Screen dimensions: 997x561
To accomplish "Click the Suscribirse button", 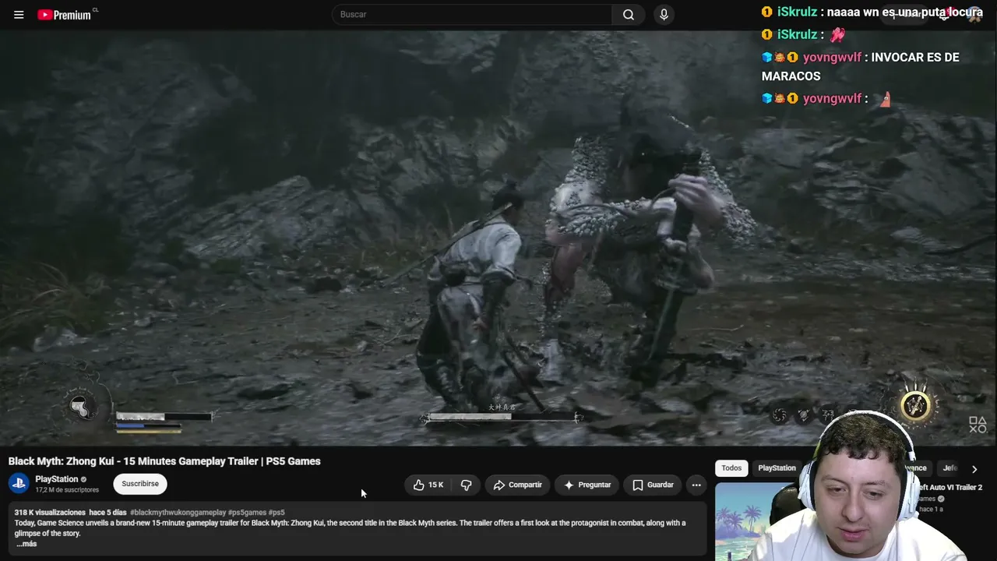I will pyautogui.click(x=140, y=484).
